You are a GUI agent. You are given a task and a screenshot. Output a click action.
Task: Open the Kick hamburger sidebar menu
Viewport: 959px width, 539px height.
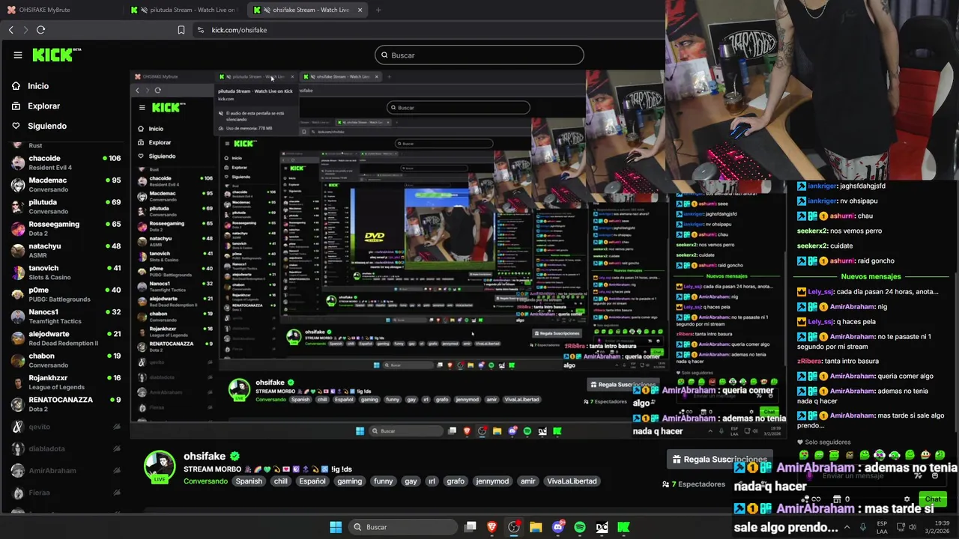coord(17,55)
